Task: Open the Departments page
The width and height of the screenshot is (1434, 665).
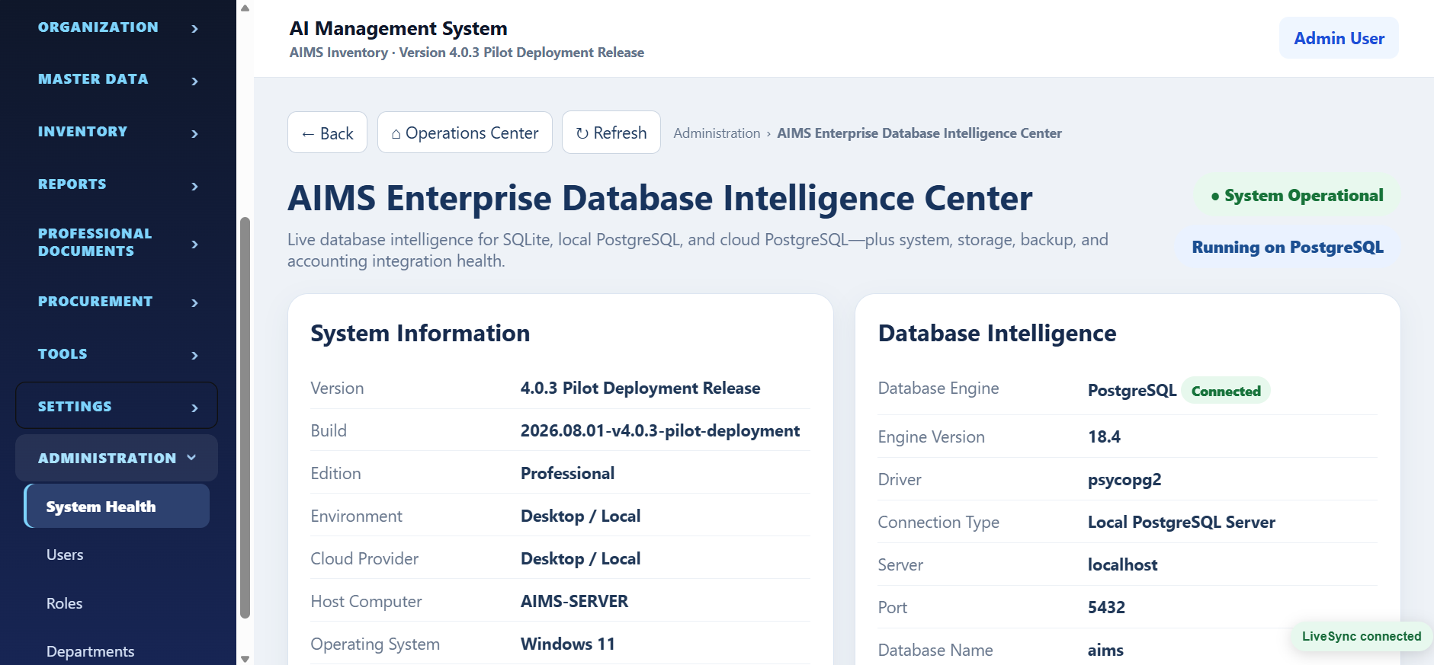Action: click(x=90, y=651)
